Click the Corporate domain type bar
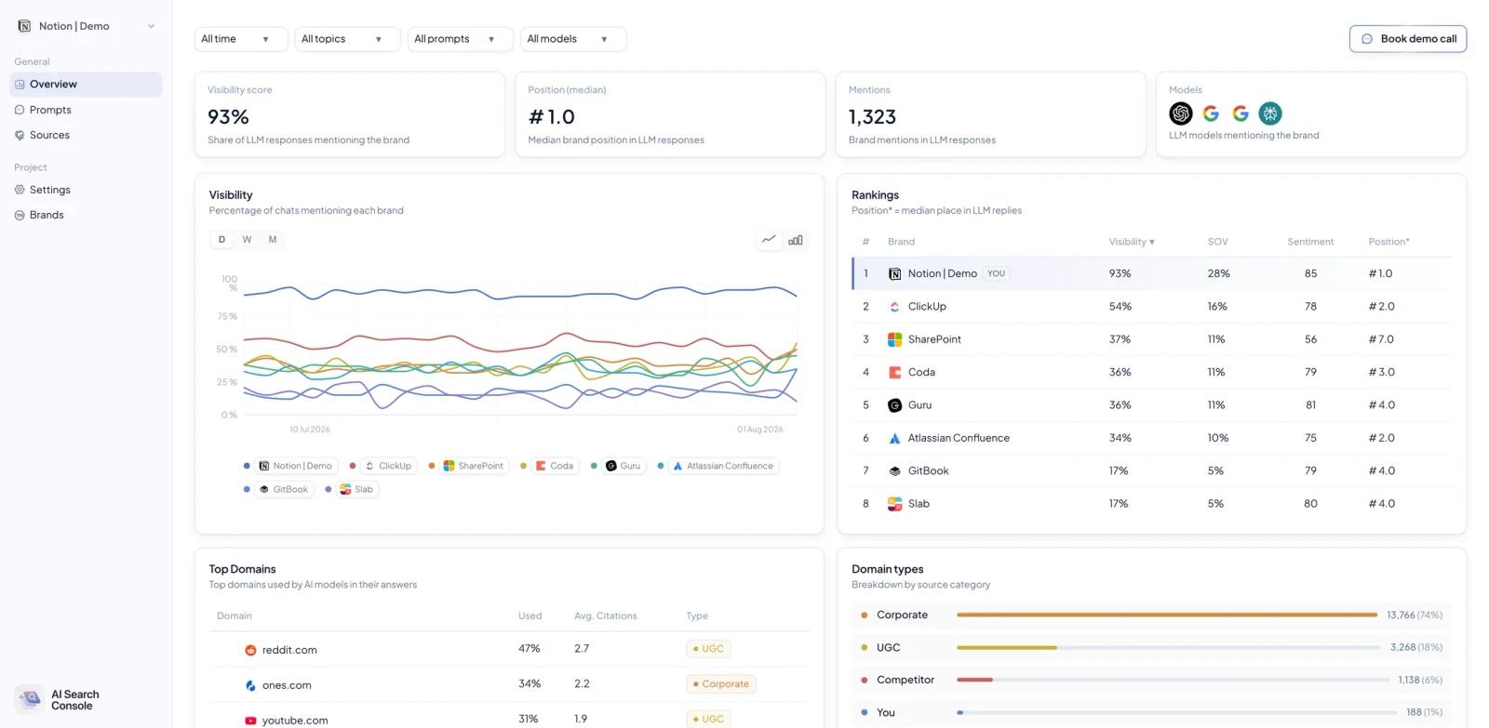 pyautogui.click(x=1167, y=615)
